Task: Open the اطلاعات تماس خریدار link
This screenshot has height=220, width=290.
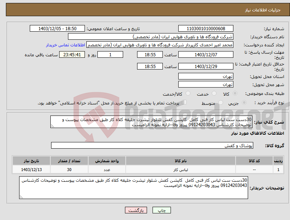Action: point(65,45)
